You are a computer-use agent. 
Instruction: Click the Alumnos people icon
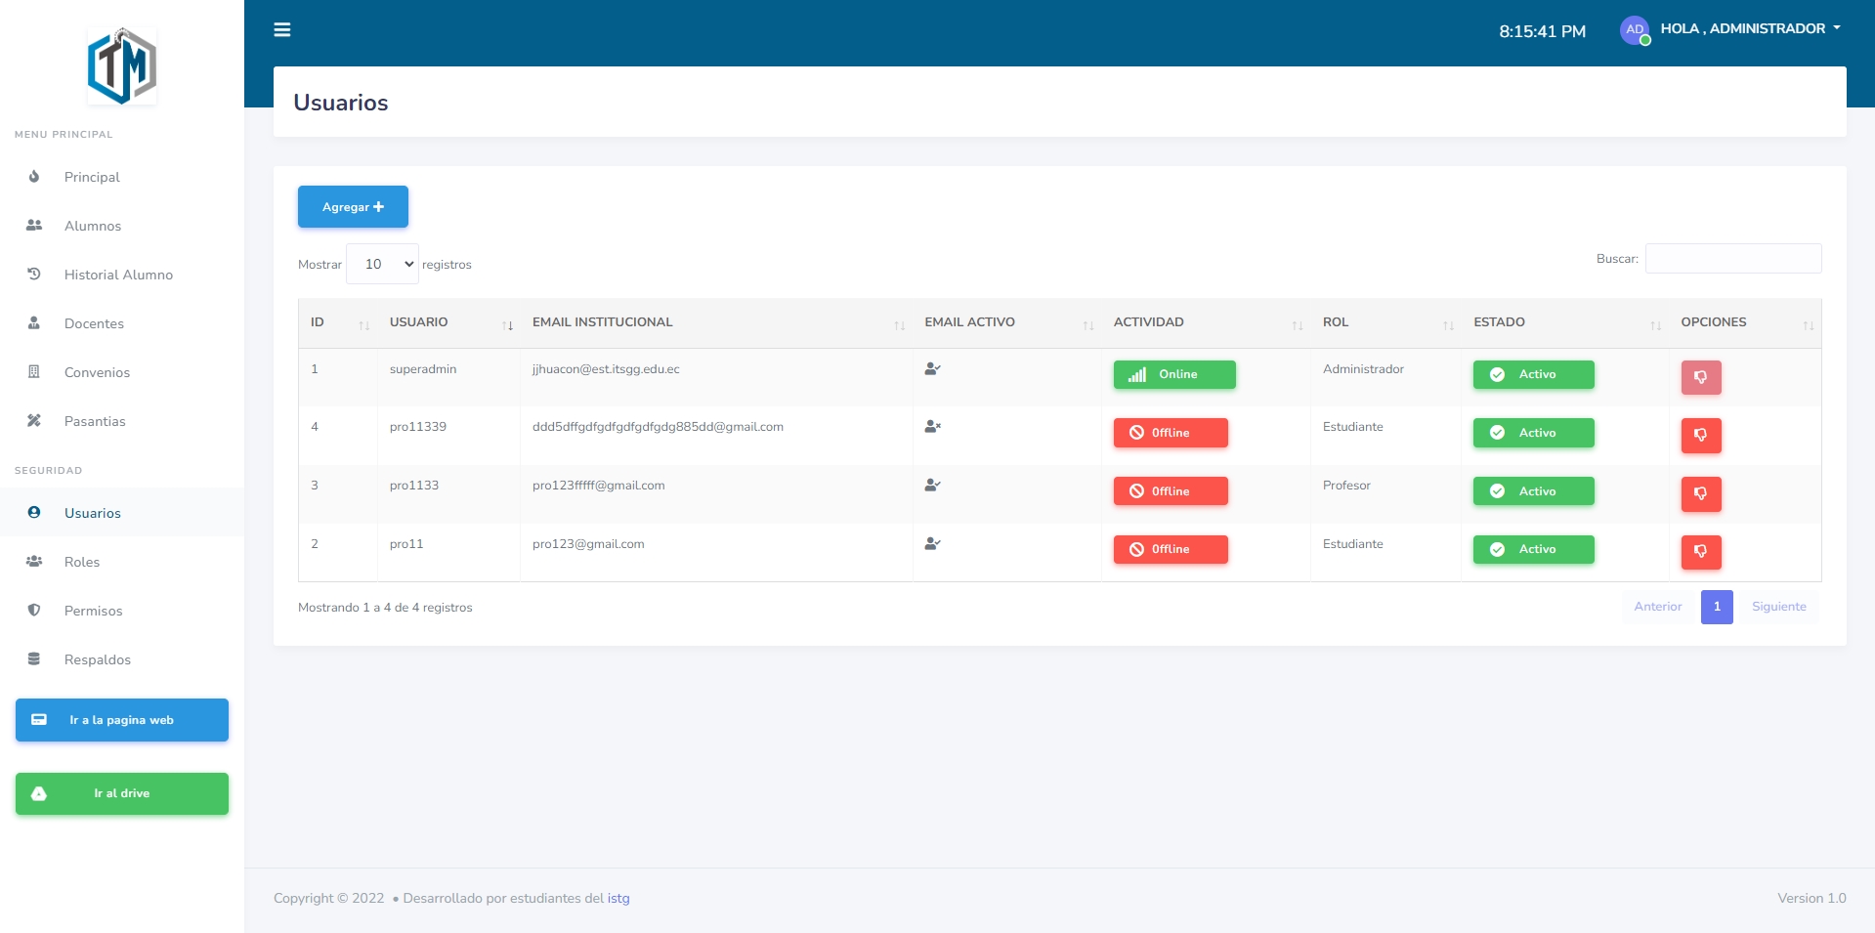point(34,225)
